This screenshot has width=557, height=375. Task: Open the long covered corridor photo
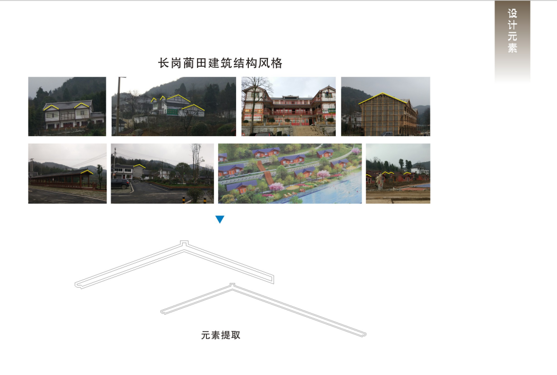[67, 174]
